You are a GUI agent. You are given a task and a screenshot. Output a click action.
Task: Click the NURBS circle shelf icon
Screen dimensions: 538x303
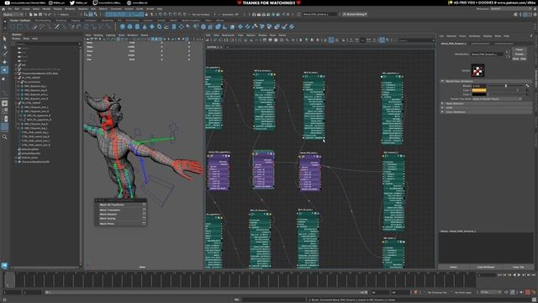click(13, 26)
